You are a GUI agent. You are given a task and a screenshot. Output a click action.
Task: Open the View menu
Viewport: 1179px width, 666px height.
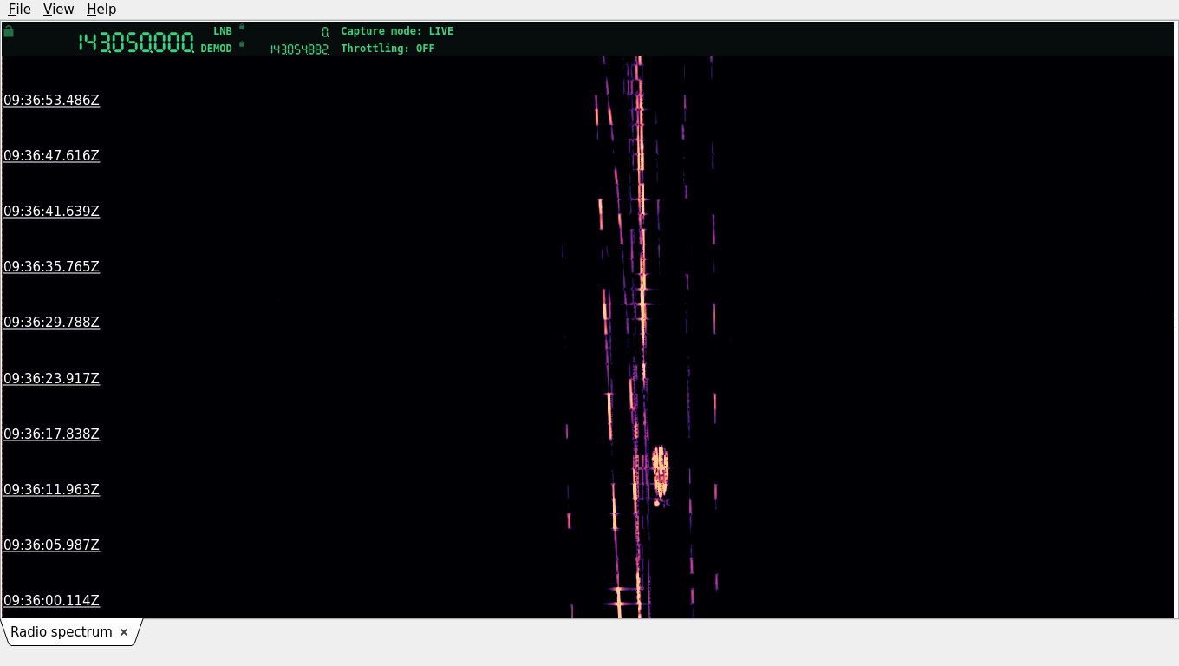point(58,10)
